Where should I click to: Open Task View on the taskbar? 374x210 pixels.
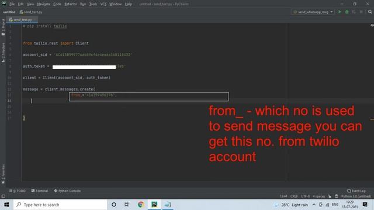[x=127, y=205]
